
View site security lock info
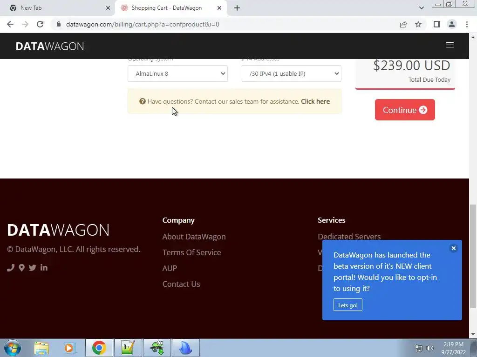(x=59, y=24)
